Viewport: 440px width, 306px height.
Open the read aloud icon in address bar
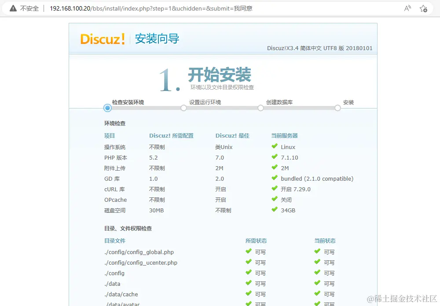[x=407, y=8]
